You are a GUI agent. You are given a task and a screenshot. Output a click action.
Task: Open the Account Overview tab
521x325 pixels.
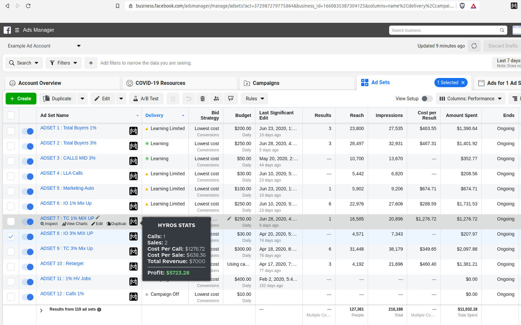tap(39, 83)
